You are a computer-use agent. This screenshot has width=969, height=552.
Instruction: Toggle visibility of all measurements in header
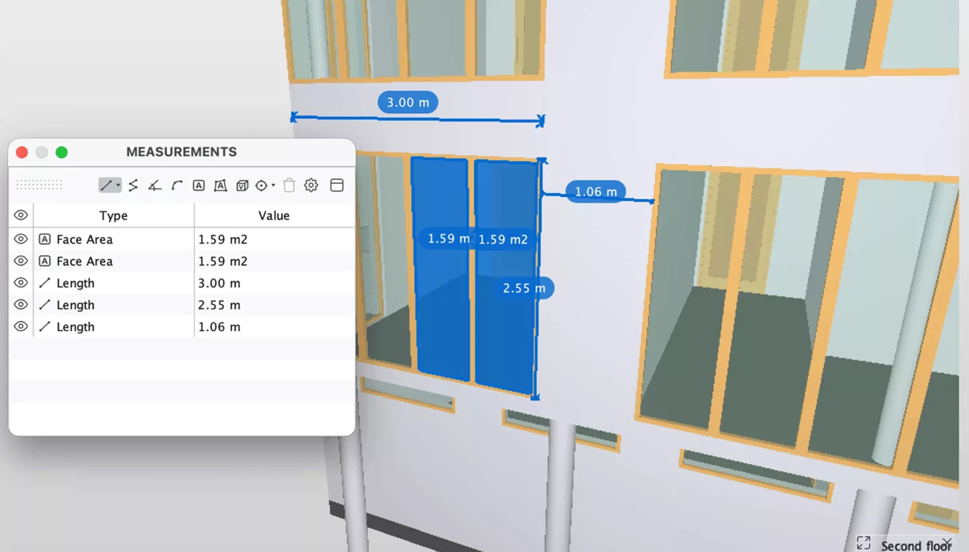point(21,215)
